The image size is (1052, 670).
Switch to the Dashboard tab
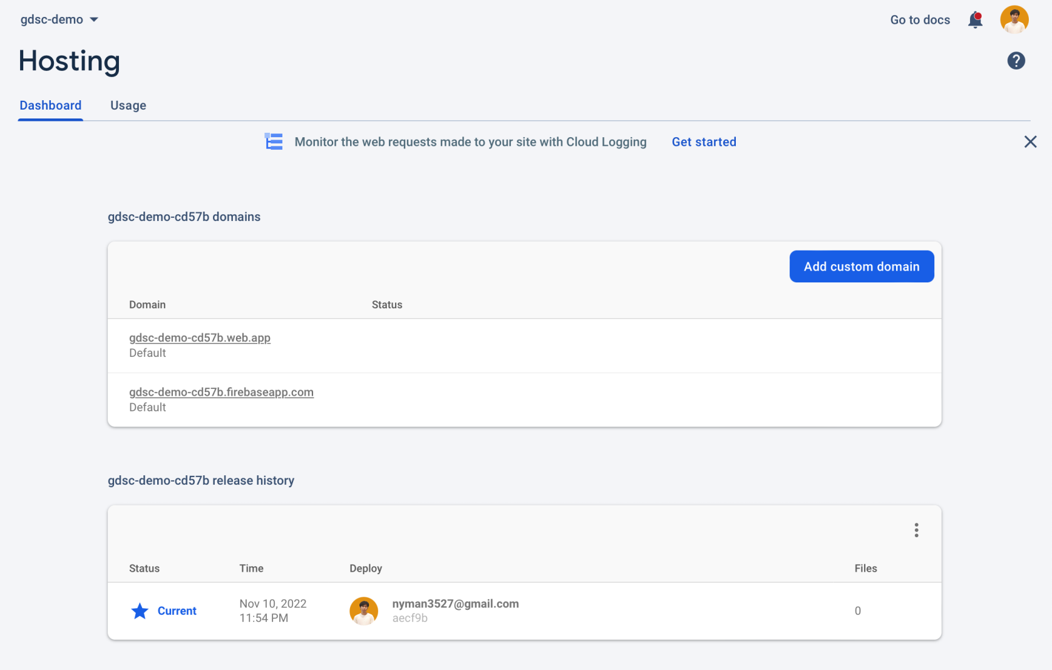[x=51, y=105]
